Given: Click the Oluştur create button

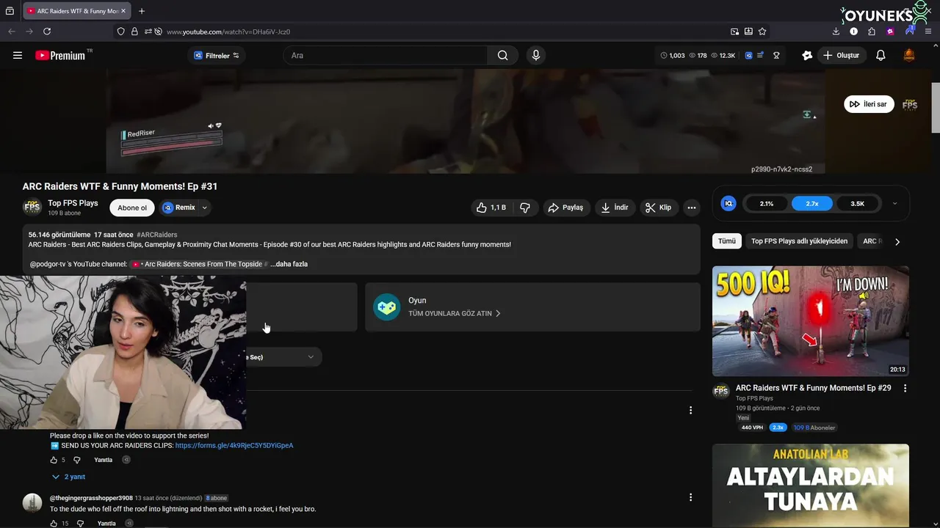Looking at the screenshot, I should [842, 55].
